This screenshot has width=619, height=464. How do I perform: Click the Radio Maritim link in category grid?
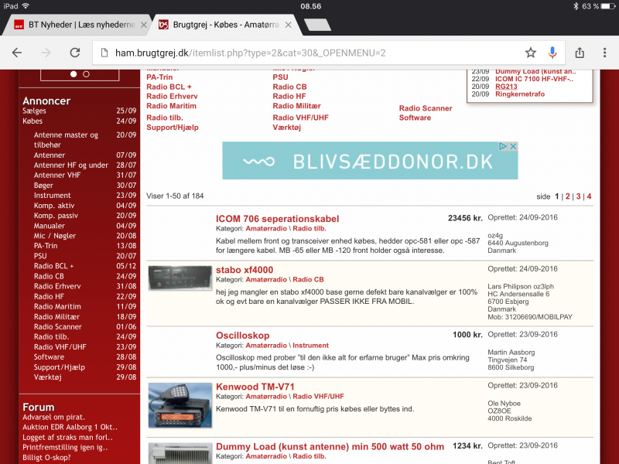click(x=171, y=106)
